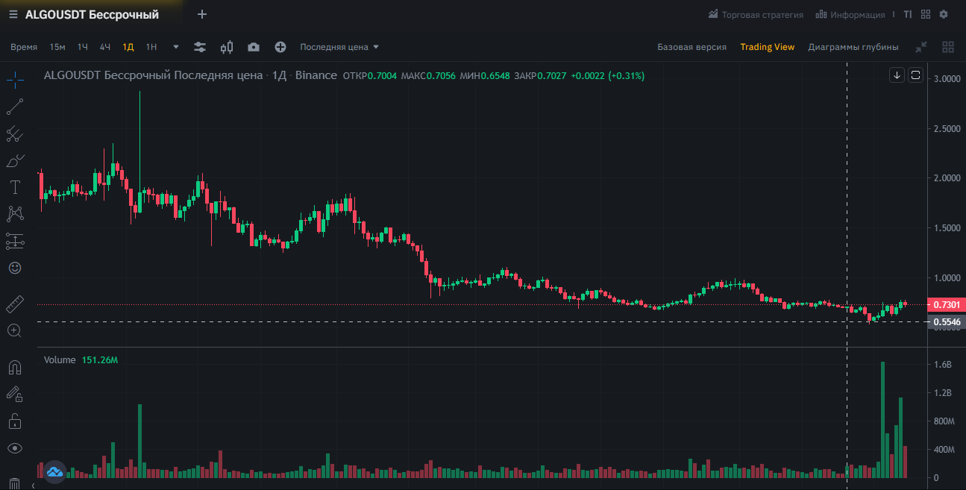966x490 pixels.
Task: Hide all drawings with the eye icon
Action: 15,448
